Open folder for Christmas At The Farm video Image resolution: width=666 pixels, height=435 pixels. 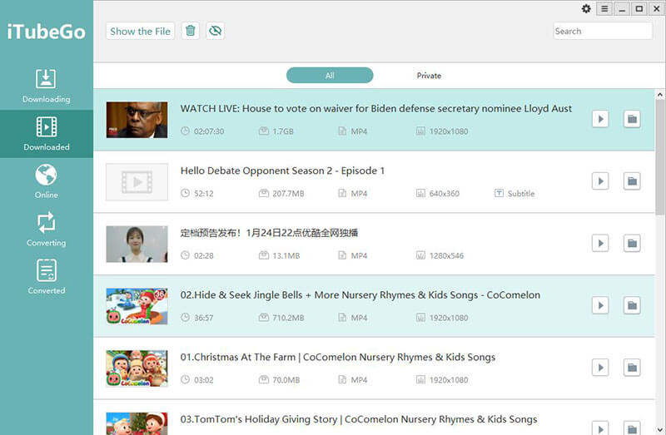[x=632, y=368]
